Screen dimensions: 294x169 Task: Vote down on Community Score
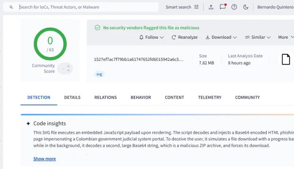69,71
